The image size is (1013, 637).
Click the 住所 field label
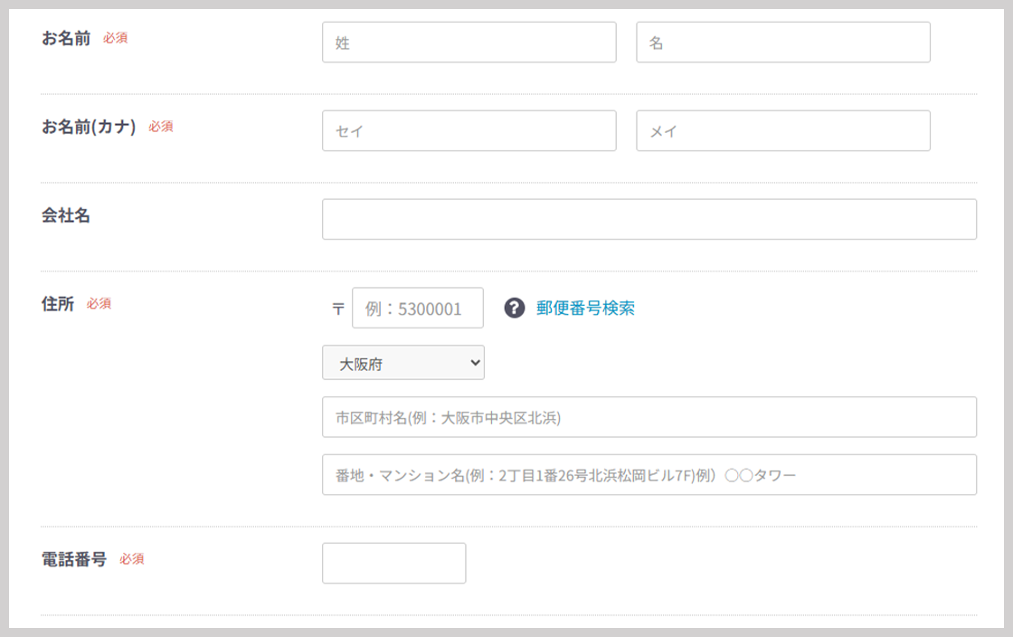point(58,304)
